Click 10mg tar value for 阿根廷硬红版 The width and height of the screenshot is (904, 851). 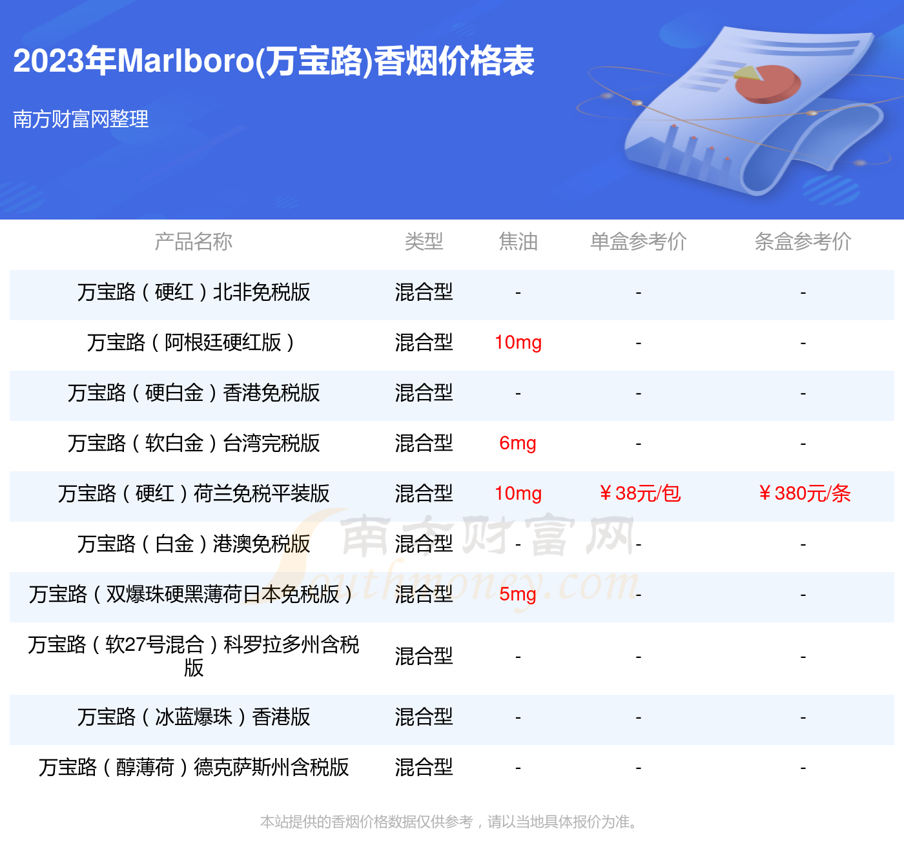click(x=518, y=343)
